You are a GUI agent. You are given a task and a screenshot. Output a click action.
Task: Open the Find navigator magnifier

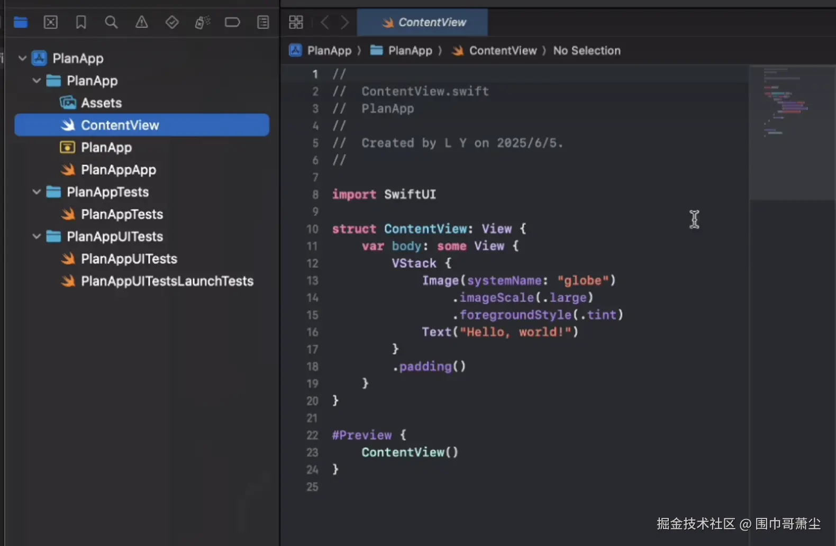(111, 22)
